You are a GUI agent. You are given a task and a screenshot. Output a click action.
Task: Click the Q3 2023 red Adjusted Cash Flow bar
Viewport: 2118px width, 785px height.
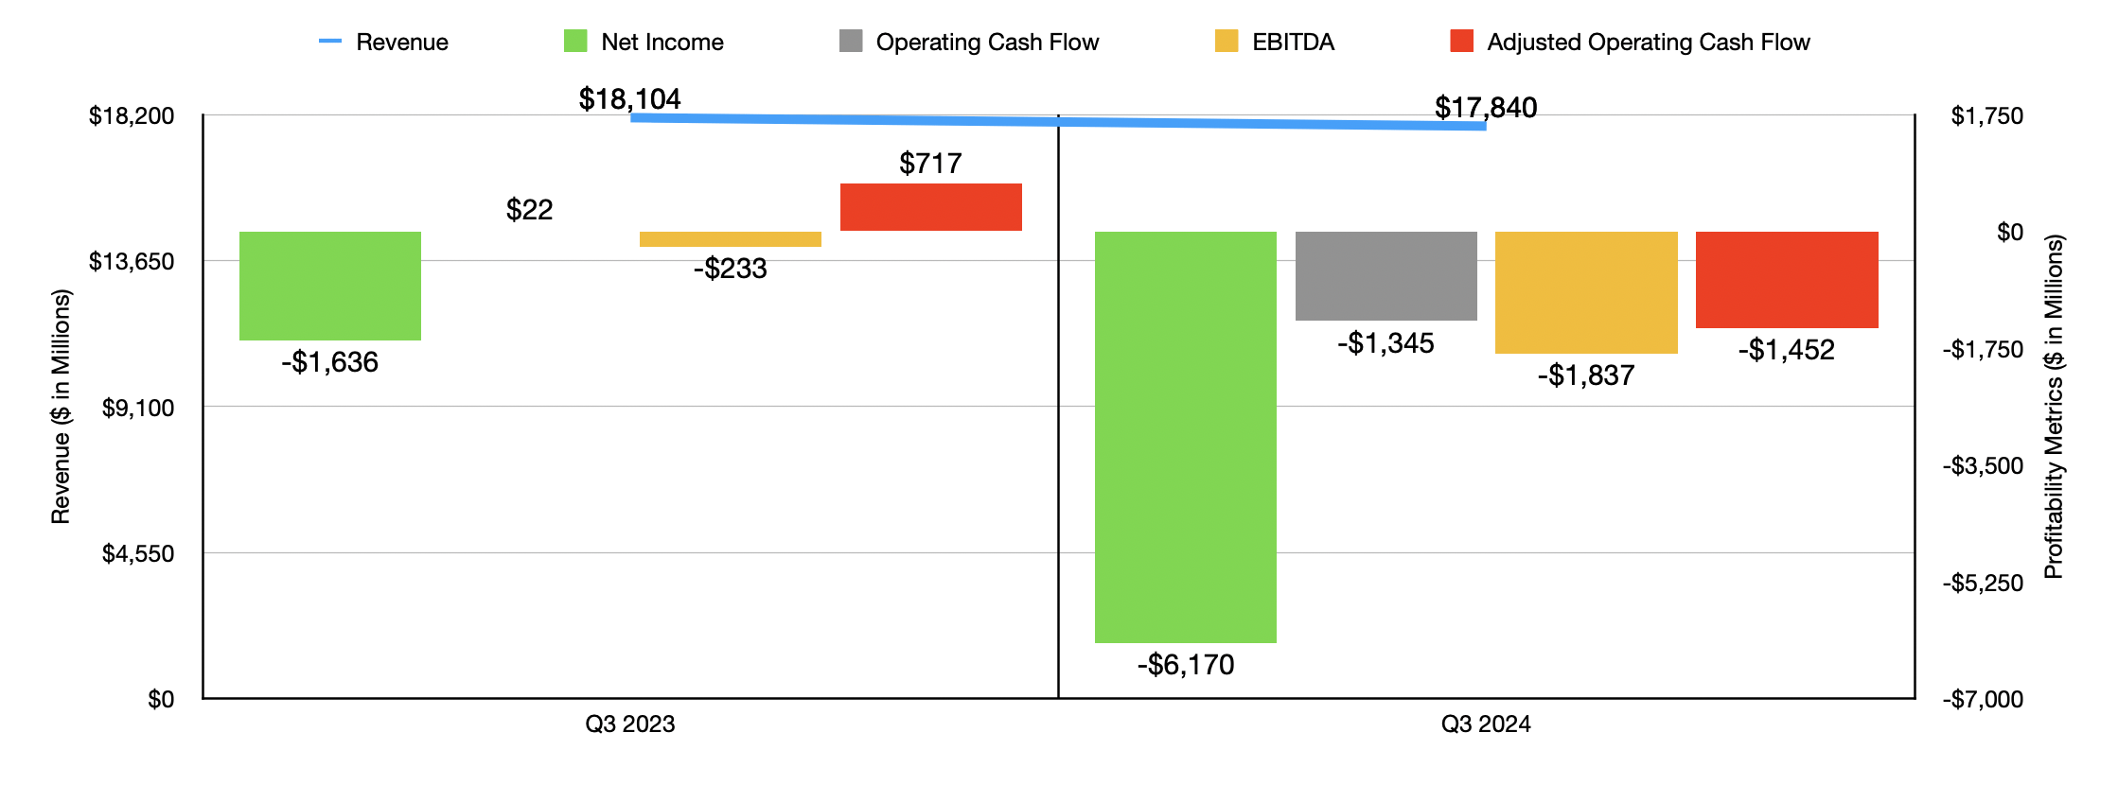pyautogui.click(x=931, y=207)
